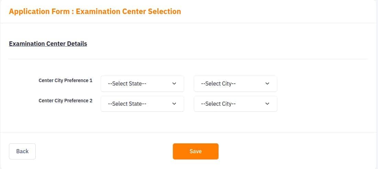Viewport: 378px width, 169px height.
Task: Save the examination center selection
Action: click(196, 151)
